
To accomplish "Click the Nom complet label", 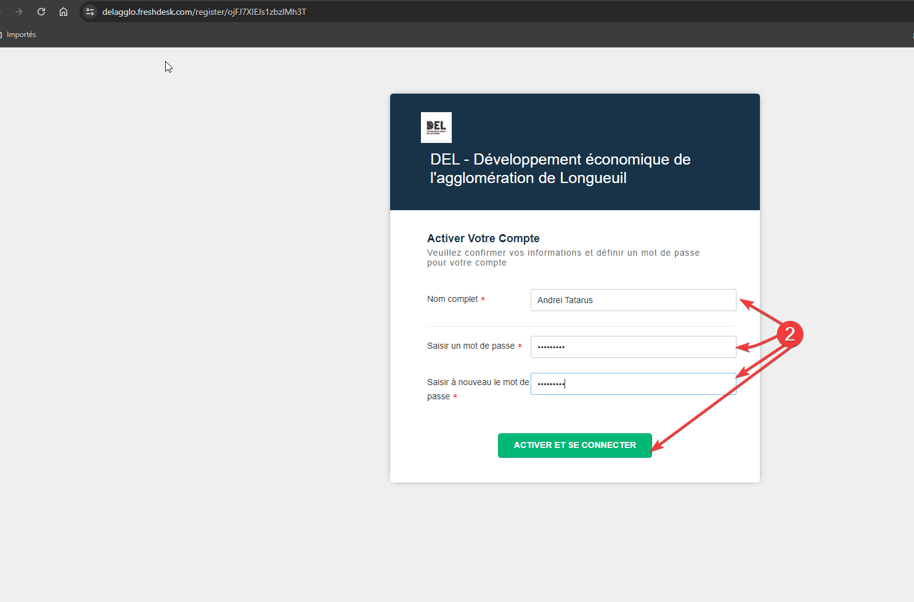I will (x=456, y=299).
